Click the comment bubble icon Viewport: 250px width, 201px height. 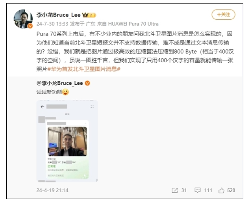click(198, 190)
